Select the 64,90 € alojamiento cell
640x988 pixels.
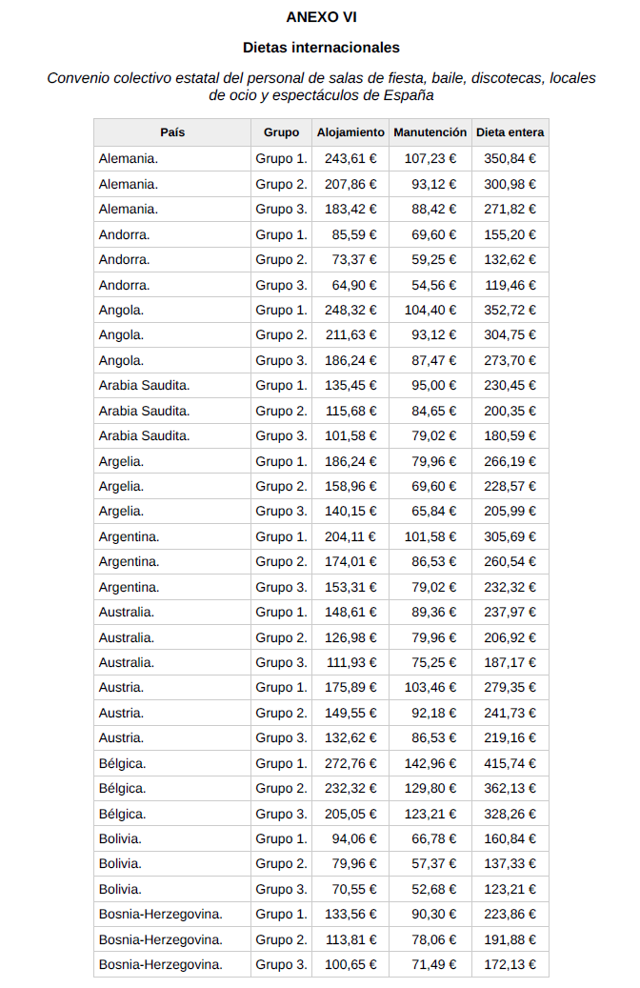point(350,285)
